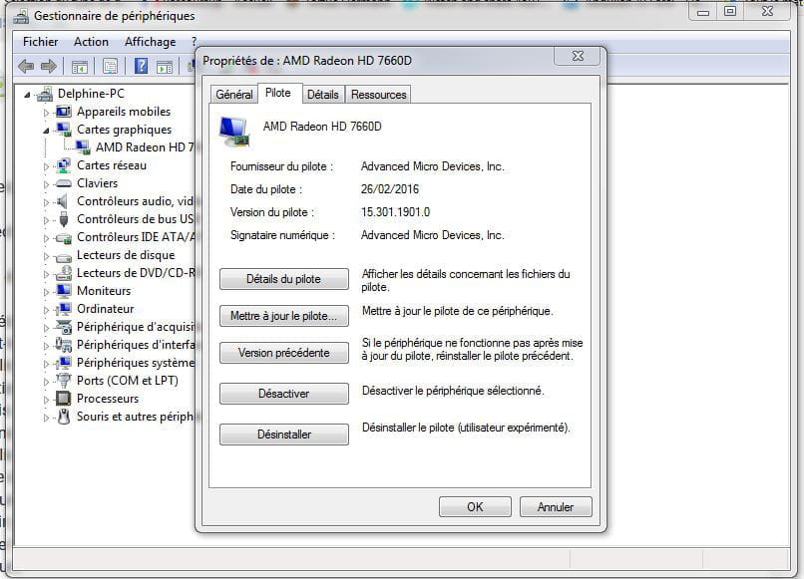The image size is (804, 579).
Task: Click the Annuler button
Action: [x=556, y=507]
